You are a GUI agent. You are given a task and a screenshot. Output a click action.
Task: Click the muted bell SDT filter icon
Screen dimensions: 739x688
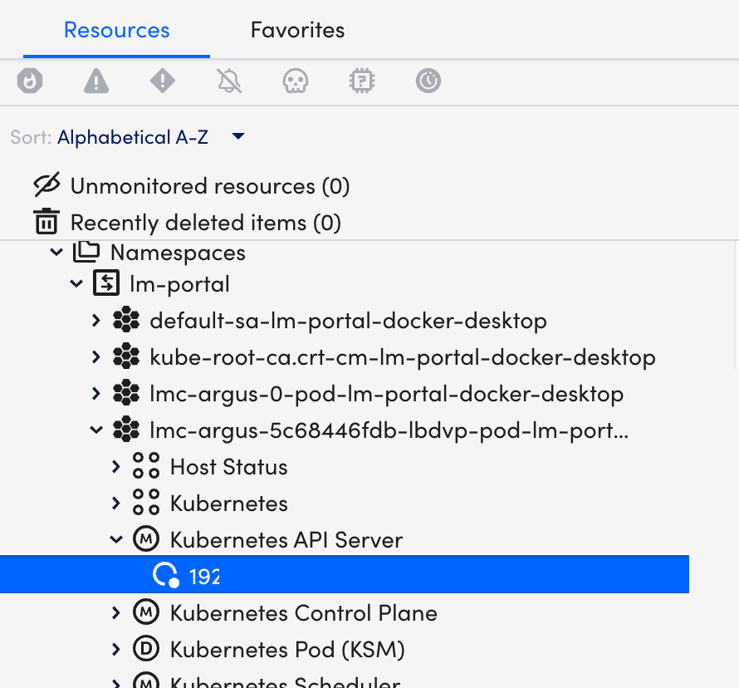(x=229, y=81)
